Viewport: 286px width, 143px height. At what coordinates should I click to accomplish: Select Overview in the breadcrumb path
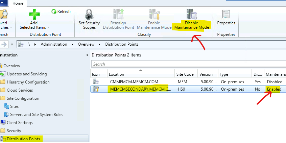[x=86, y=44]
